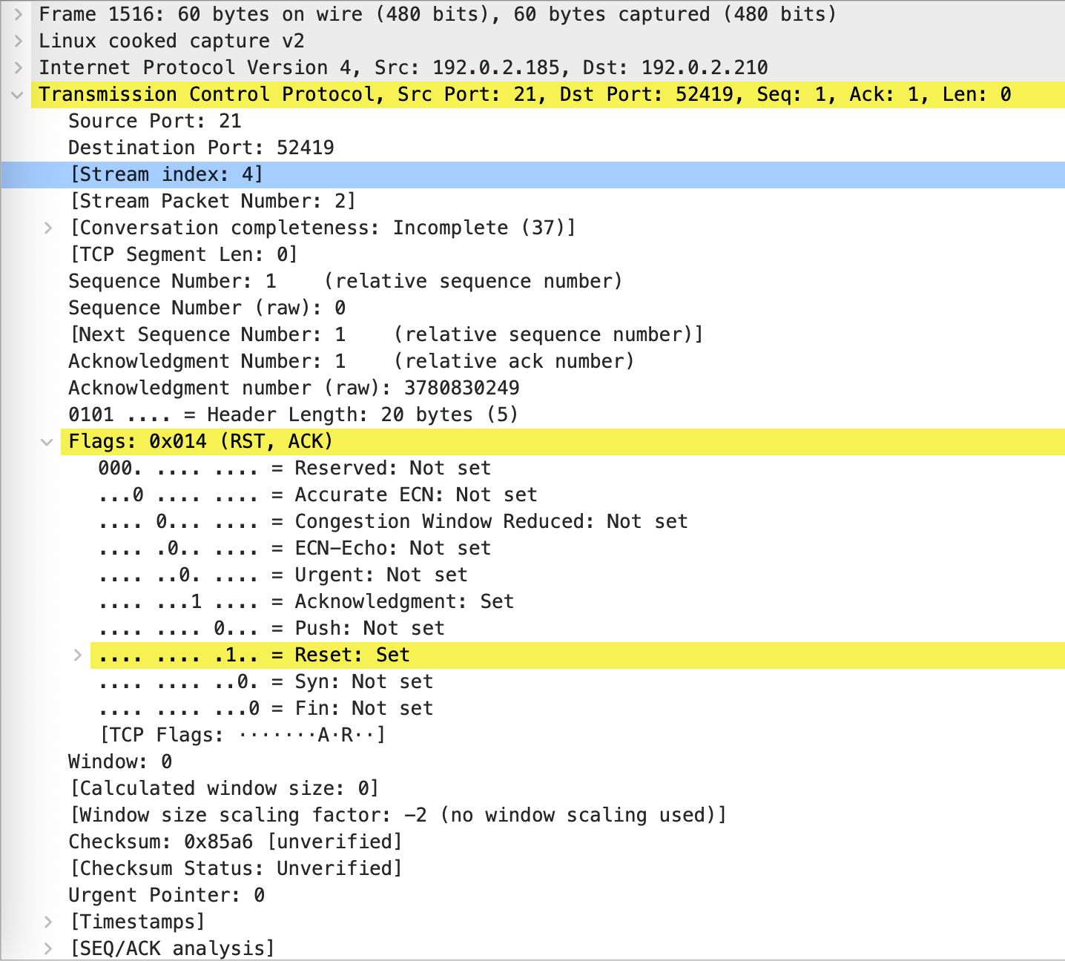Select the Urgent Pointer: 0 row

pyautogui.click(x=166, y=895)
